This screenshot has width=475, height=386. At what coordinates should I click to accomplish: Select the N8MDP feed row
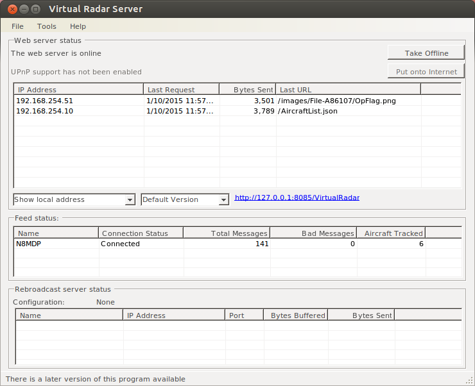tap(237, 244)
